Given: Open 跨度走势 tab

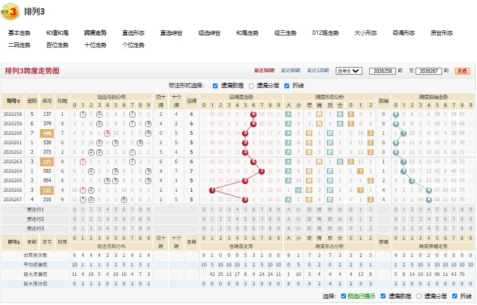Looking at the screenshot, I should pos(95,33).
